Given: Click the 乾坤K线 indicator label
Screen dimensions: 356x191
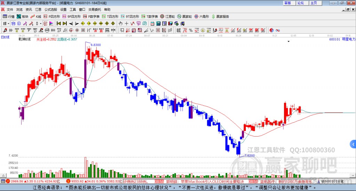Looking at the screenshot, I should (x=25, y=39).
